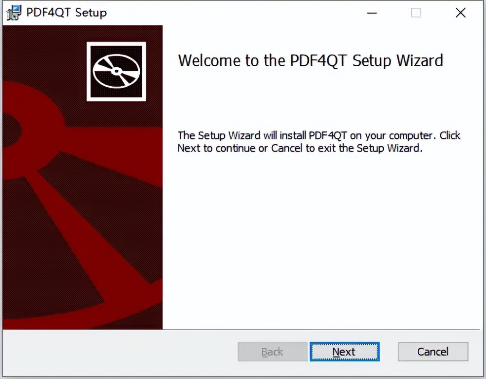Cancel the PDF4QT Setup Wizard

(x=433, y=352)
